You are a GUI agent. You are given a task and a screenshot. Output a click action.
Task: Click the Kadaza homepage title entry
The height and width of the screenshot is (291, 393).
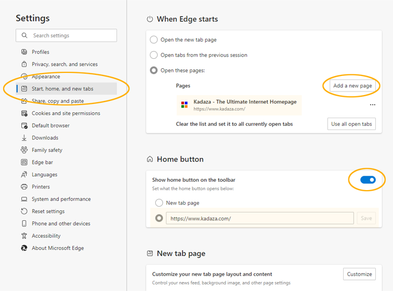click(245, 102)
